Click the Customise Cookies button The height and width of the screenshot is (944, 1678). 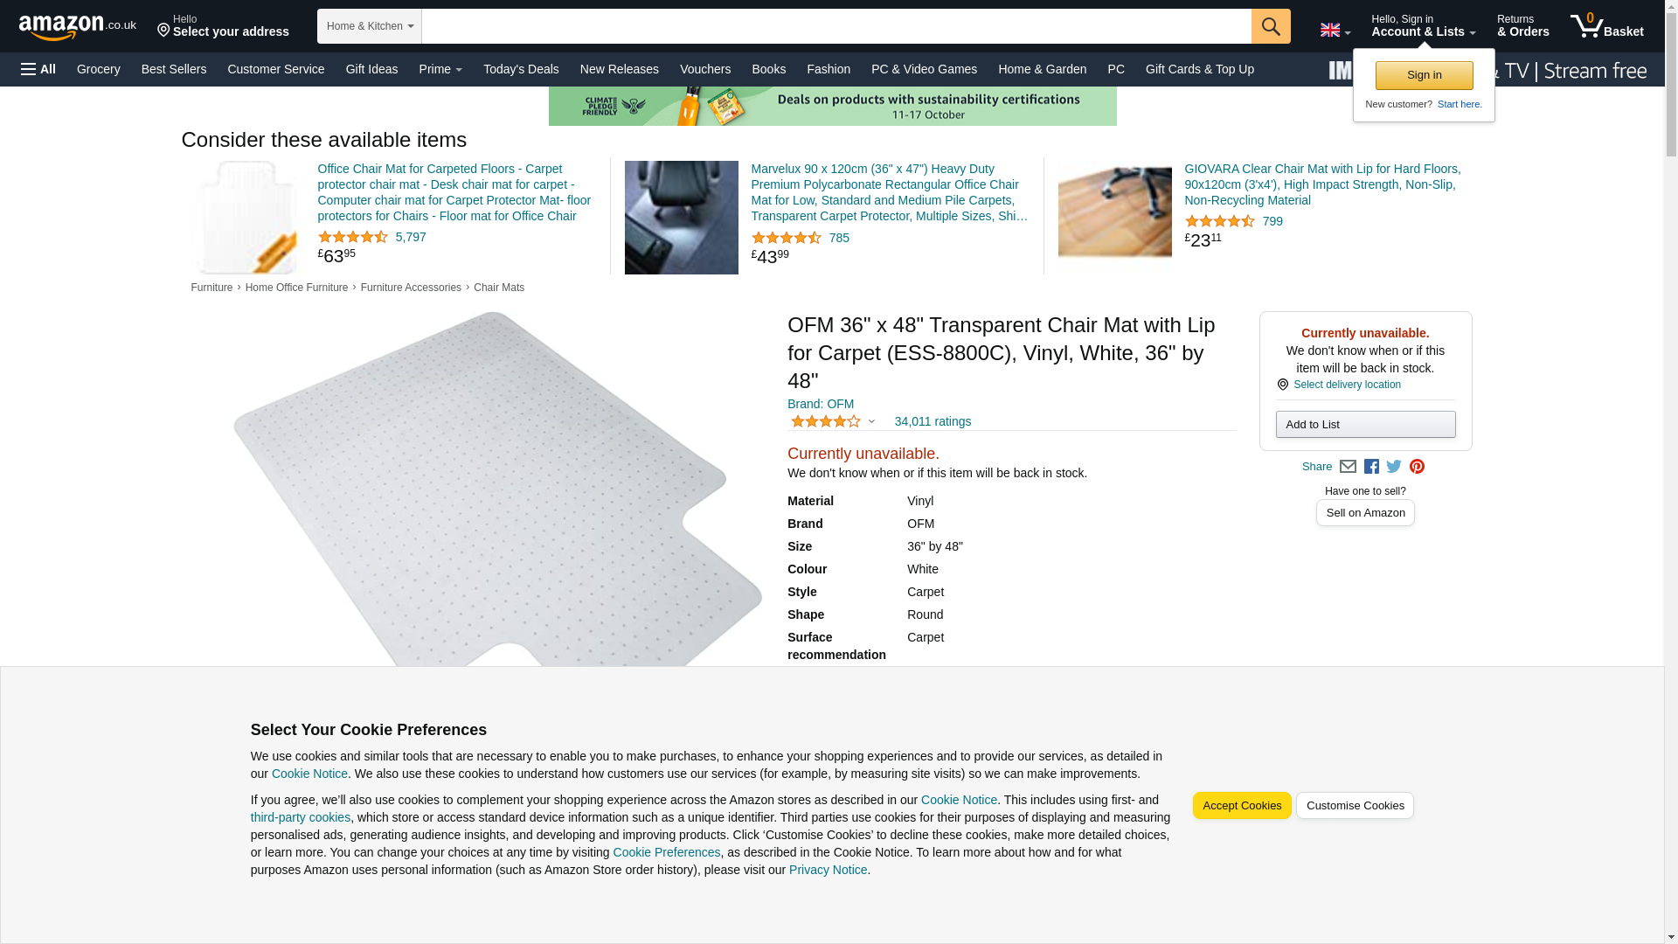[1354, 805]
